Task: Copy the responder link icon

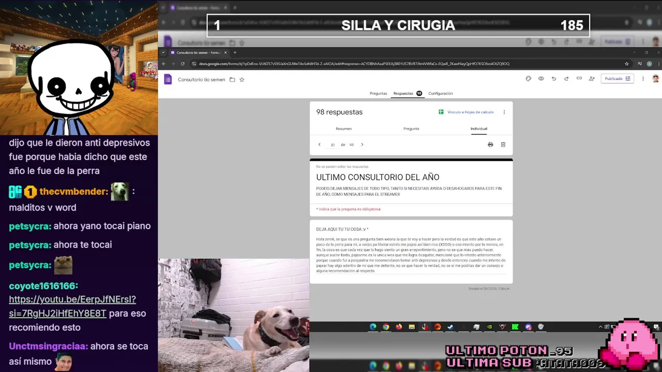Action: (579, 79)
